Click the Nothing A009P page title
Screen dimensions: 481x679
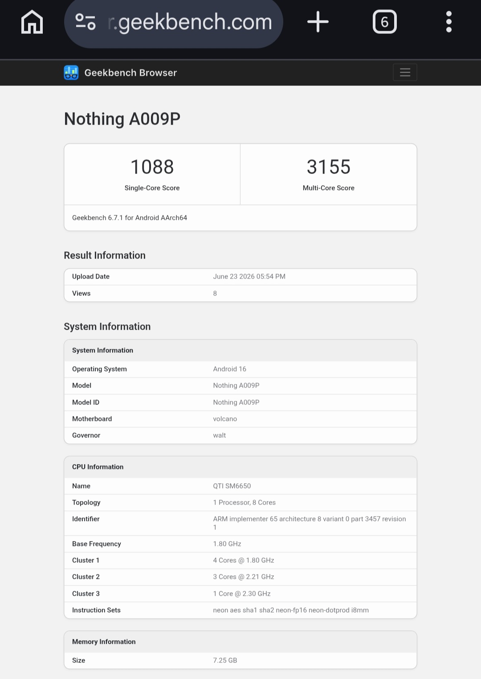point(122,119)
